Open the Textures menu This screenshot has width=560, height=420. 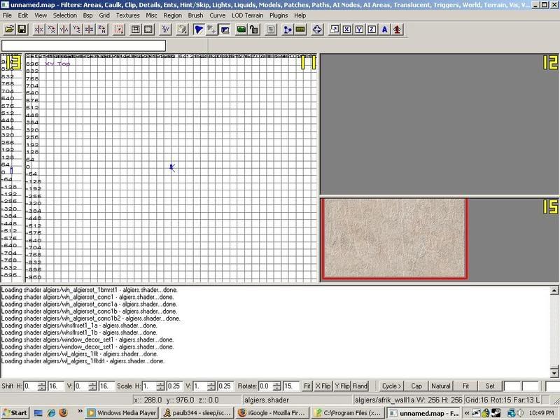(127, 15)
